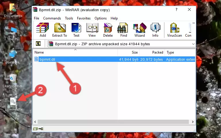This screenshot has width=221, height=138.
Task: Click the Delete toolbar icon
Action: click(x=108, y=30)
